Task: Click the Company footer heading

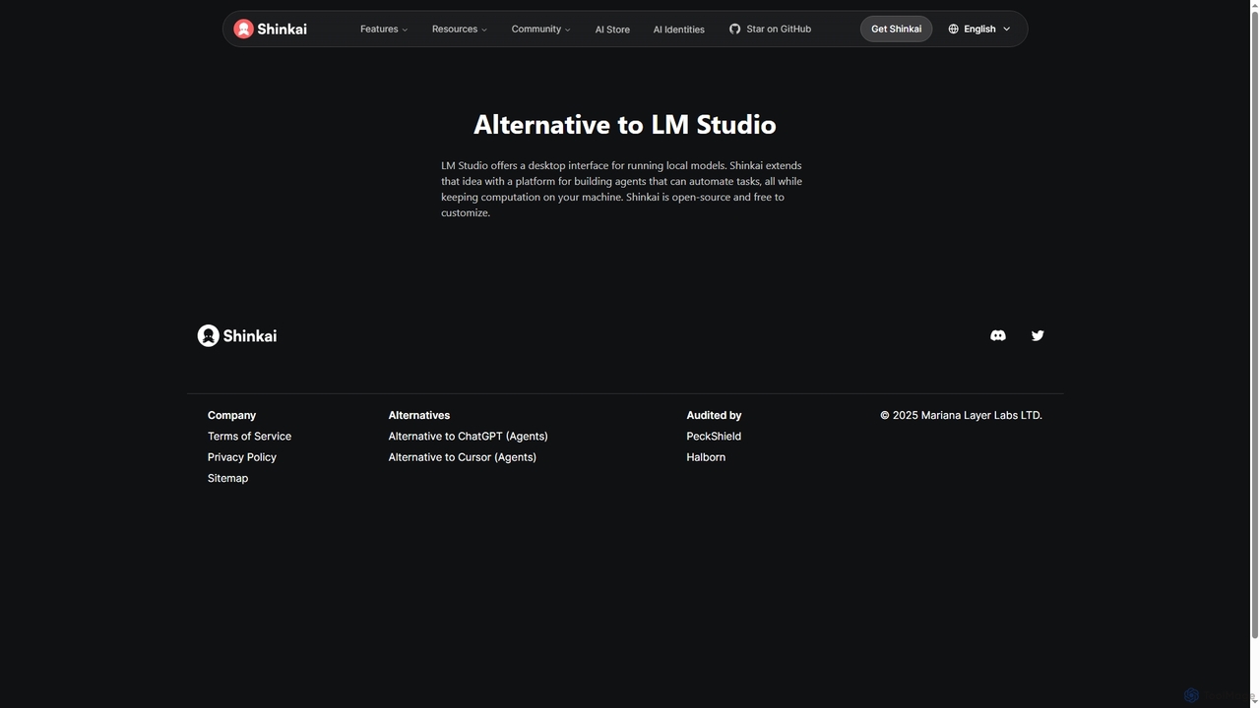Action: tap(231, 415)
